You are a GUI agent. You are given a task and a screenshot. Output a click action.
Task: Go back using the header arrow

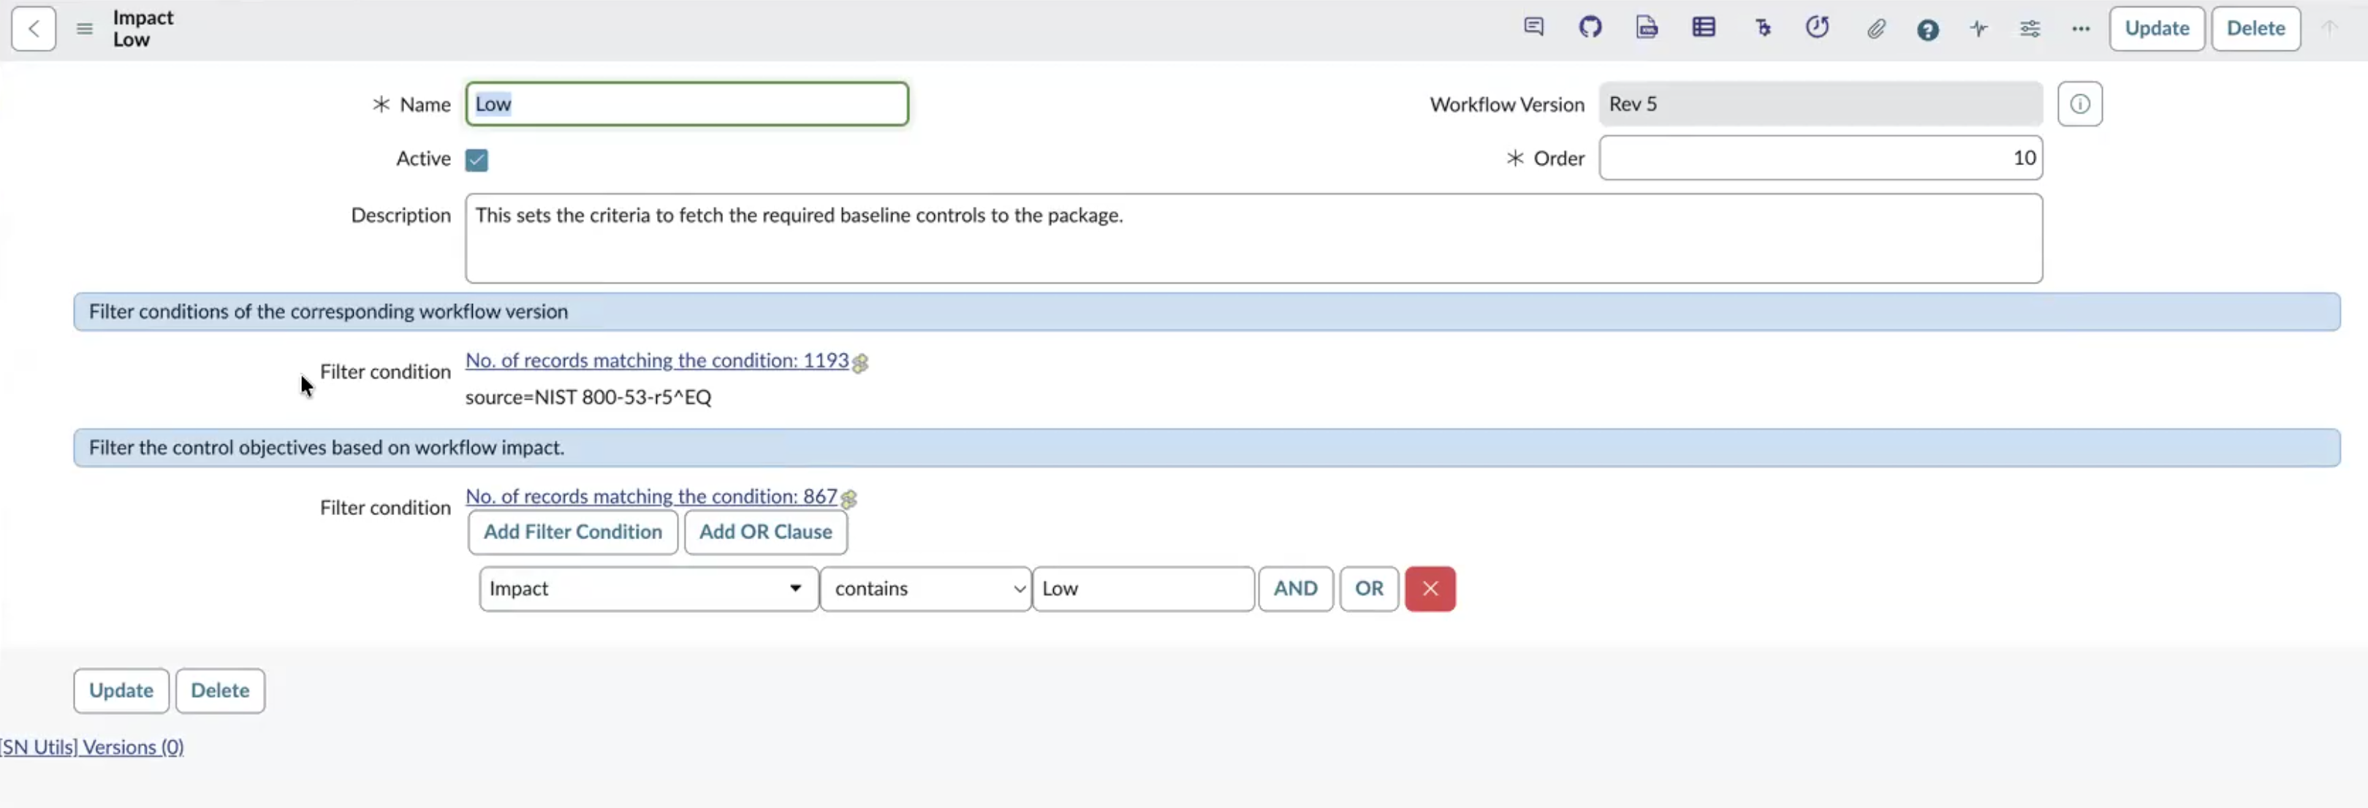tap(33, 28)
